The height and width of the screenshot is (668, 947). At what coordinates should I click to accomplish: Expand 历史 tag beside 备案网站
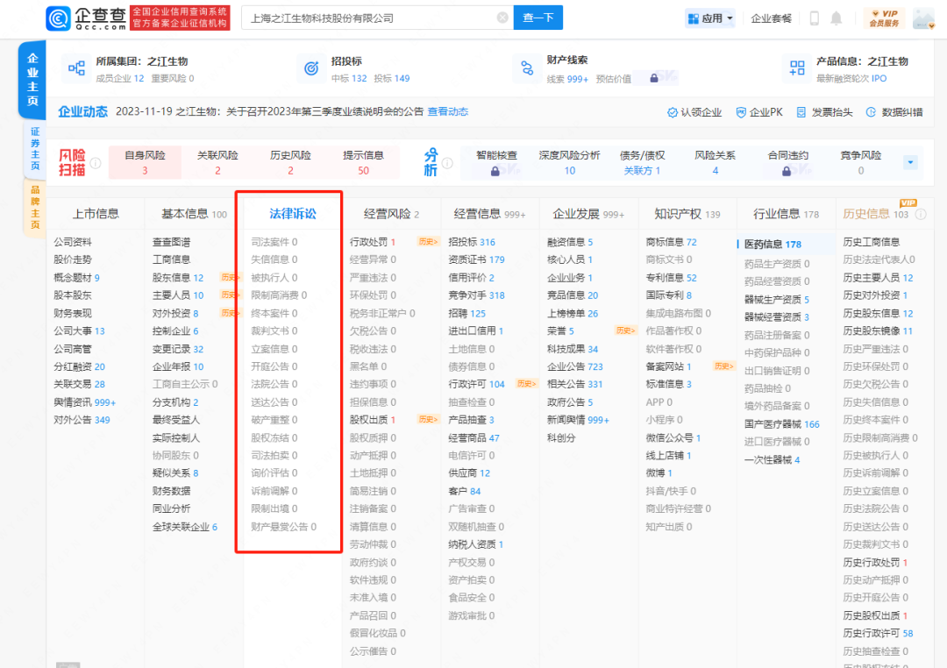click(x=723, y=366)
